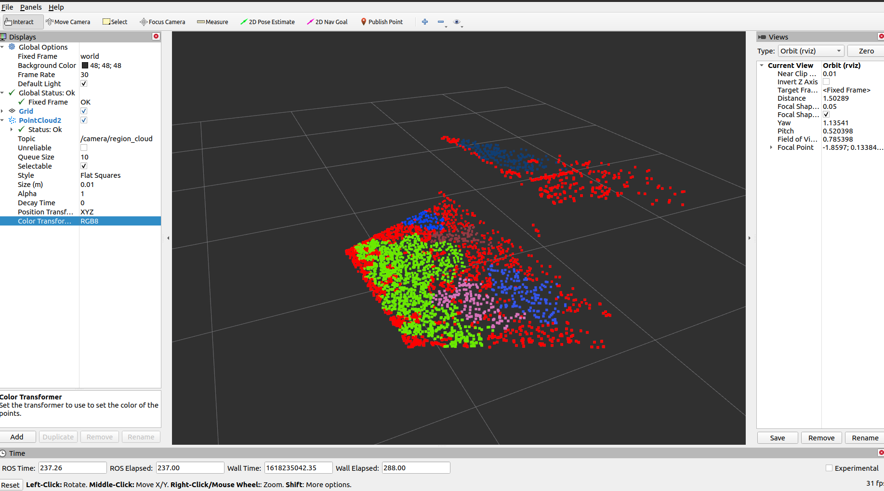Open the File menu
Screen dimensions: 884x491
[x=7, y=7]
